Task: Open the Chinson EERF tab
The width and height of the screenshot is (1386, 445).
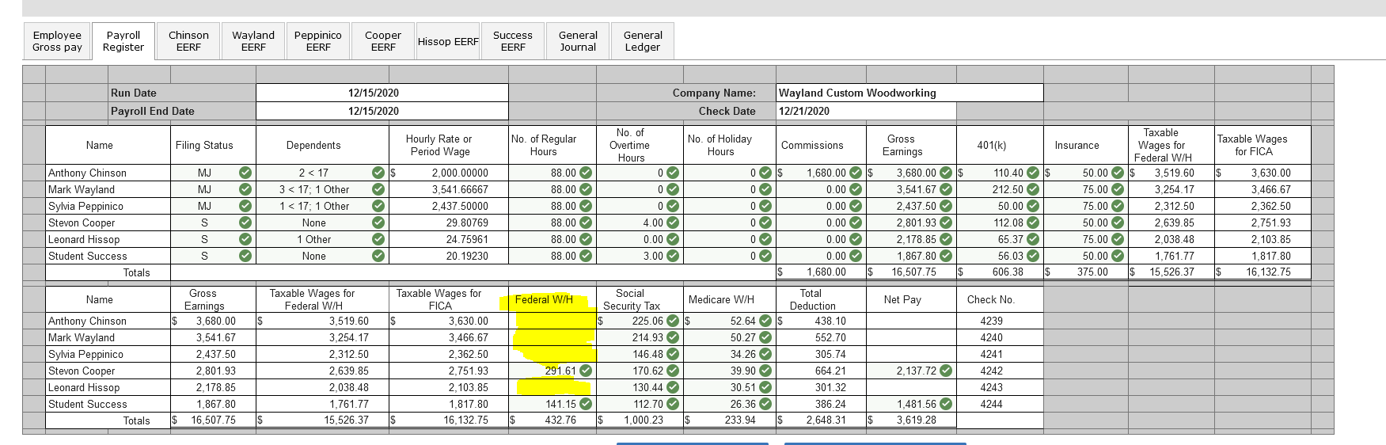Action: coord(188,41)
